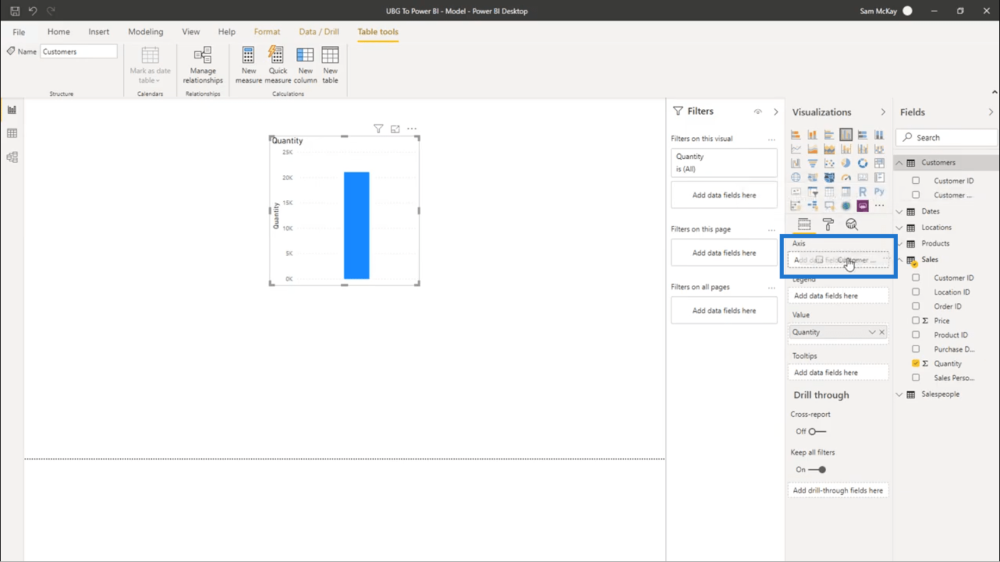Create a New measure

tap(248, 65)
